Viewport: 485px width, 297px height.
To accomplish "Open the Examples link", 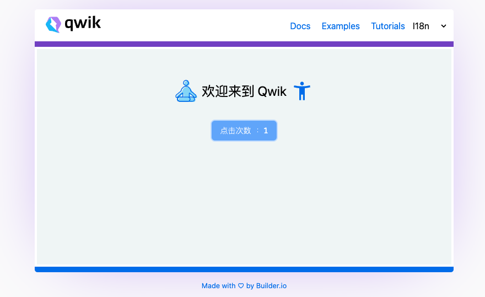I will coord(341,26).
